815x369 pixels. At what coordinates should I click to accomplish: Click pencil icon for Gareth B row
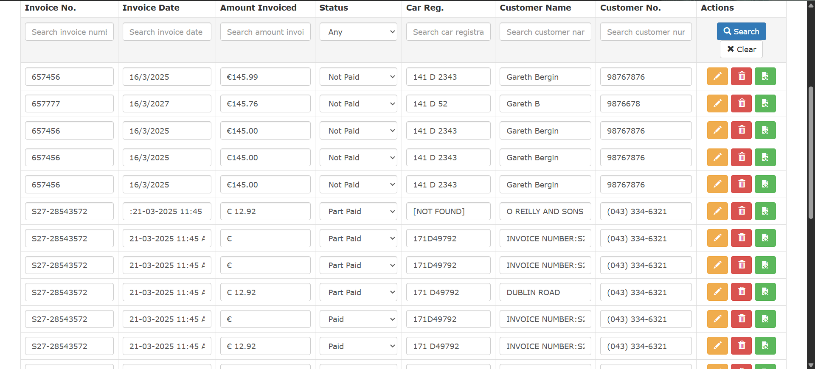tap(717, 103)
